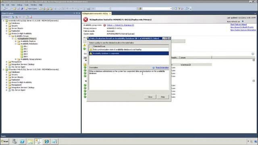258x145 pixels.
Task: Pin or unpin the Object Explorer panel
Action: coord(77,13)
